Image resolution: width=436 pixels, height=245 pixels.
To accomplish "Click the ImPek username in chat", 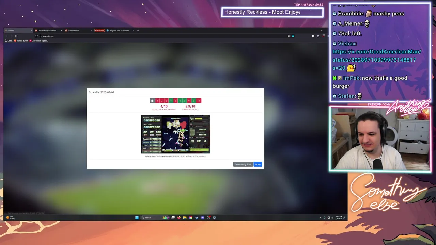I will [x=352, y=78].
